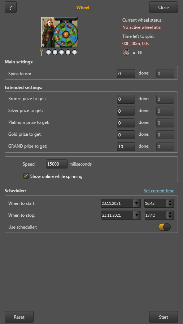
Task: Disable the Use scheduller switch
Action: (164, 227)
